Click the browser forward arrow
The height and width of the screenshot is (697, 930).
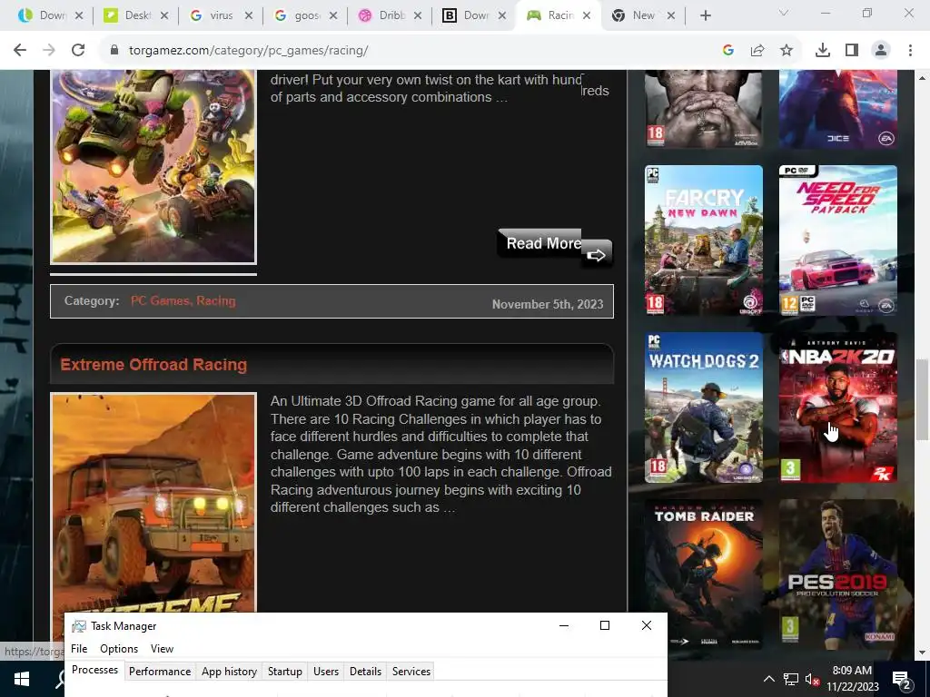point(49,51)
